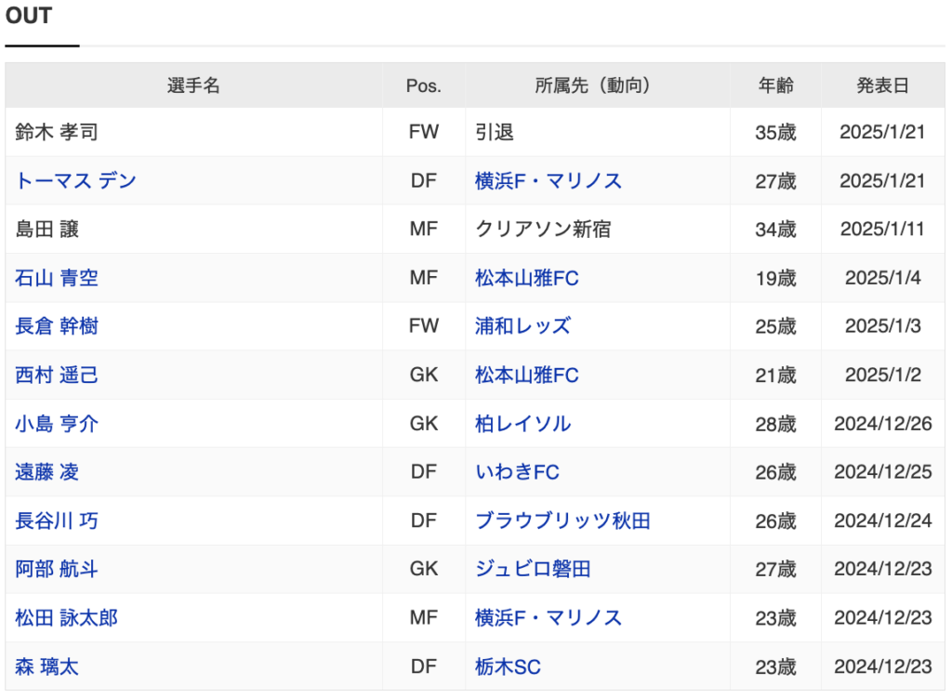Open the いわきFC club link
The height and width of the screenshot is (698, 952).
(x=517, y=472)
